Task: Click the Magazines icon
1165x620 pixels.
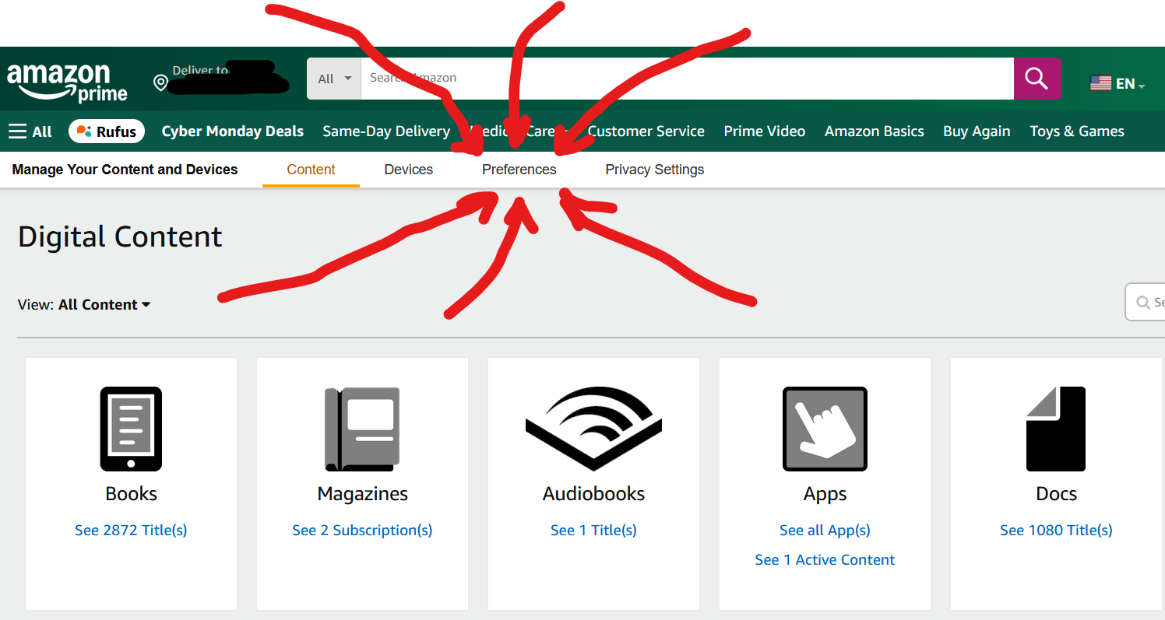Action: coord(362,429)
